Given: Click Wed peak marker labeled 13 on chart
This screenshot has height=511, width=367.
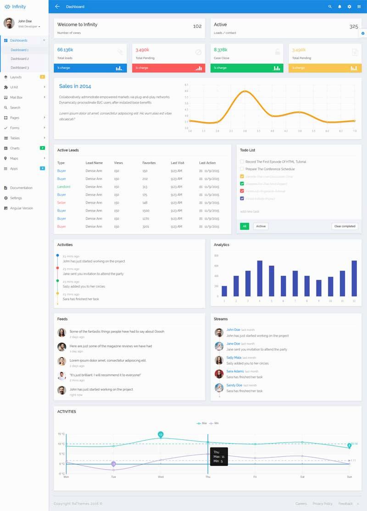Looking at the screenshot, I should pos(161,434).
